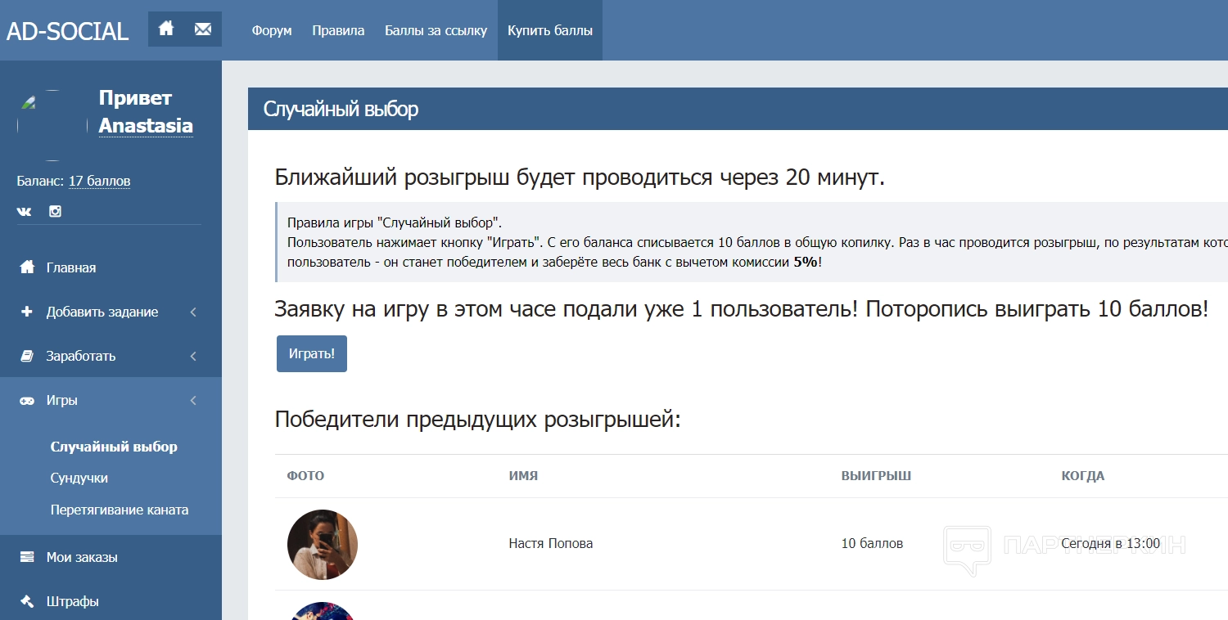This screenshot has height=620, width=1228.
Task: Select Перетягивание каната game in sidebar
Action: [x=120, y=510]
